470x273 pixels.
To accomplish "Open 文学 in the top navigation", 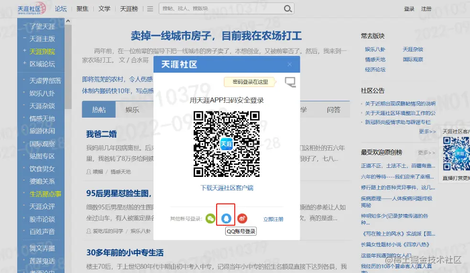I will pyautogui.click(x=104, y=9).
